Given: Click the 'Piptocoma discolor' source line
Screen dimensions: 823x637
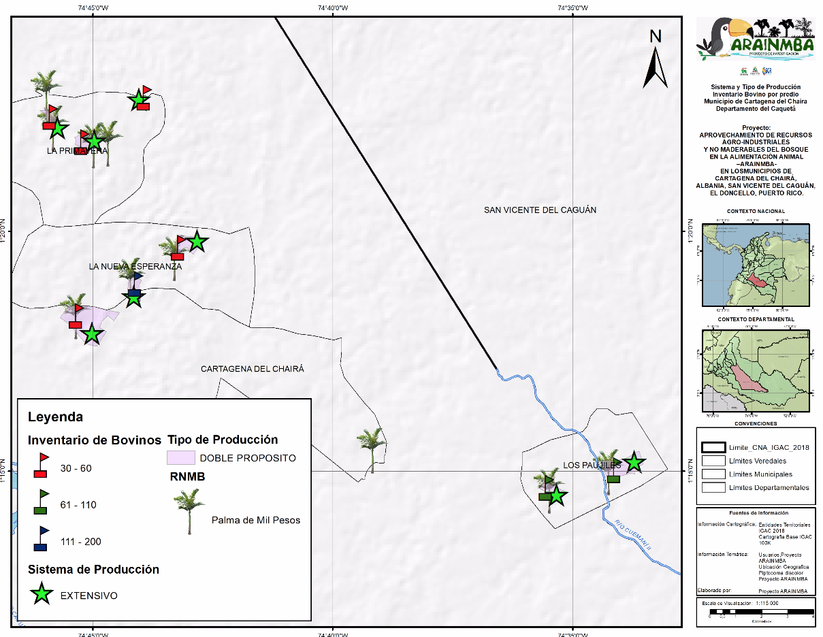Looking at the screenshot, I should (x=781, y=572).
